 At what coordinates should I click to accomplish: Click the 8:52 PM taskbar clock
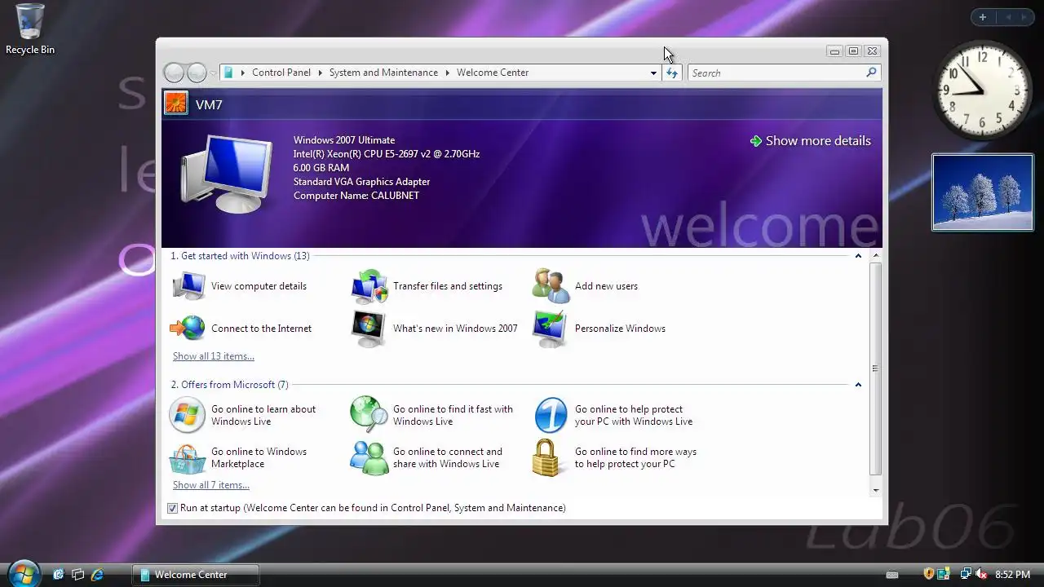(1012, 575)
